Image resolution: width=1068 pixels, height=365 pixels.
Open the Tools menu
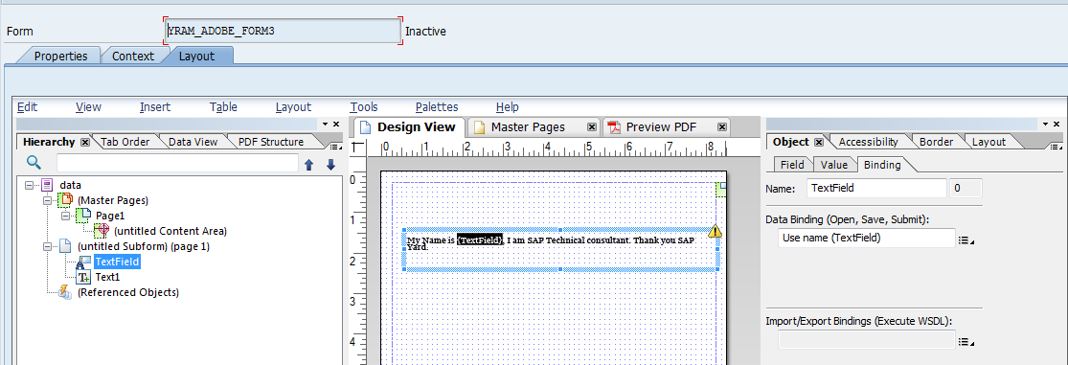tap(364, 107)
